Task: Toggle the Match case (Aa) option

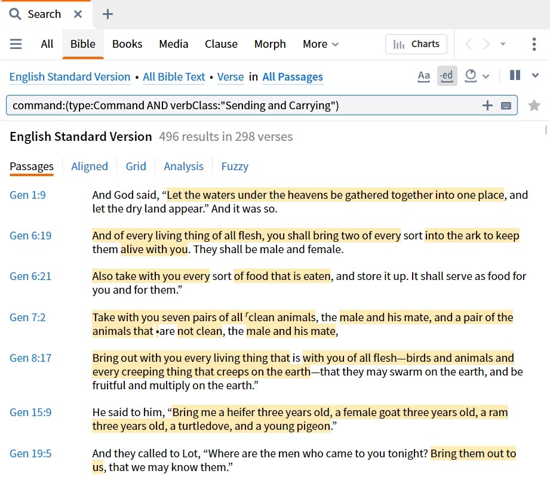Action: pyautogui.click(x=423, y=76)
